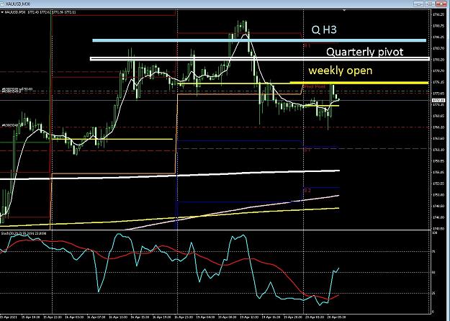Select the R1 pivot level label
Viewport: 450px width, 321px height.
pyautogui.click(x=307, y=45)
